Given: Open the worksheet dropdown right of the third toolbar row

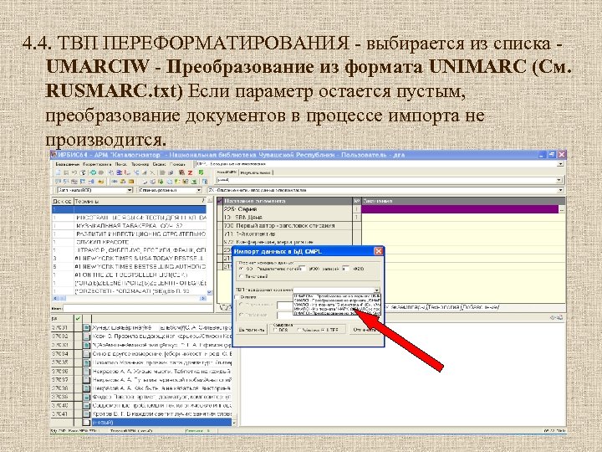Looking at the screenshot, I should (560, 190).
